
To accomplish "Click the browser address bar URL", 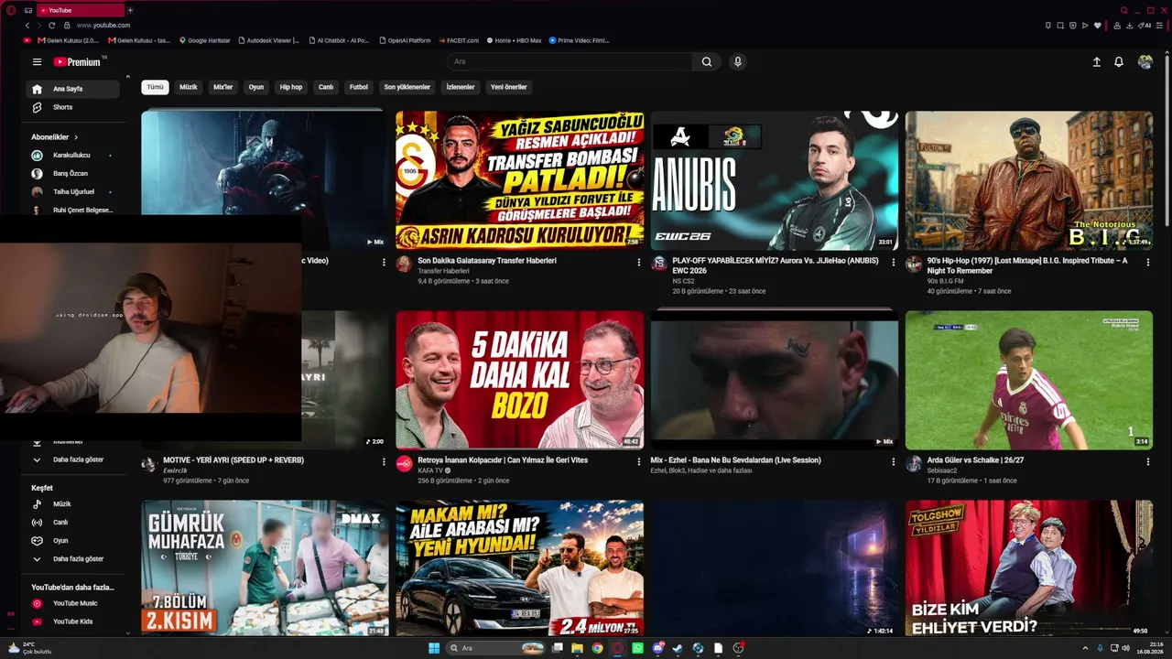I will coord(103,26).
